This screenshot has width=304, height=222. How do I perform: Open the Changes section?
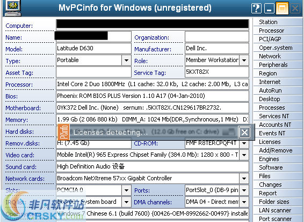pyautogui.click(x=278, y=185)
